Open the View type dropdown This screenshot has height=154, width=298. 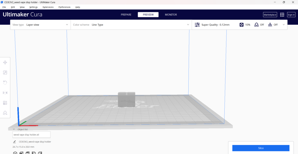(x=40, y=25)
